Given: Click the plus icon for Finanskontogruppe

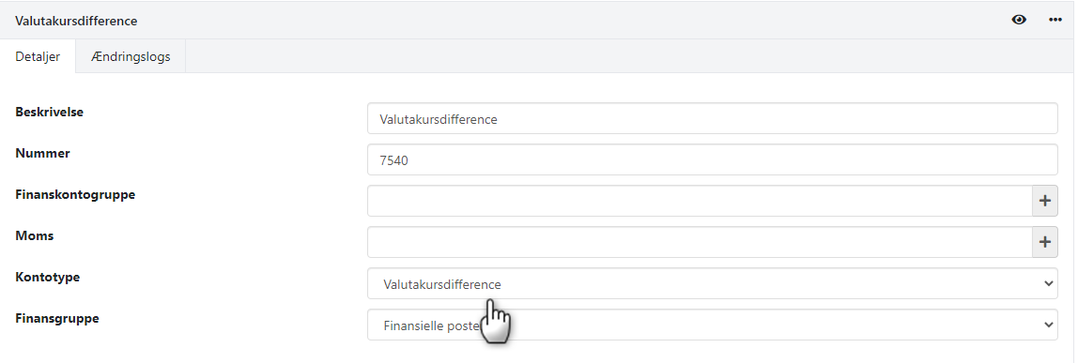Looking at the screenshot, I should pos(1045,201).
